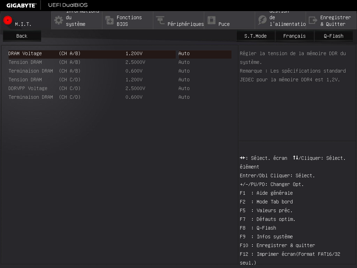The height and width of the screenshot is (268, 357).
Task: Click the F9 Infos système line
Action: pos(266,237)
